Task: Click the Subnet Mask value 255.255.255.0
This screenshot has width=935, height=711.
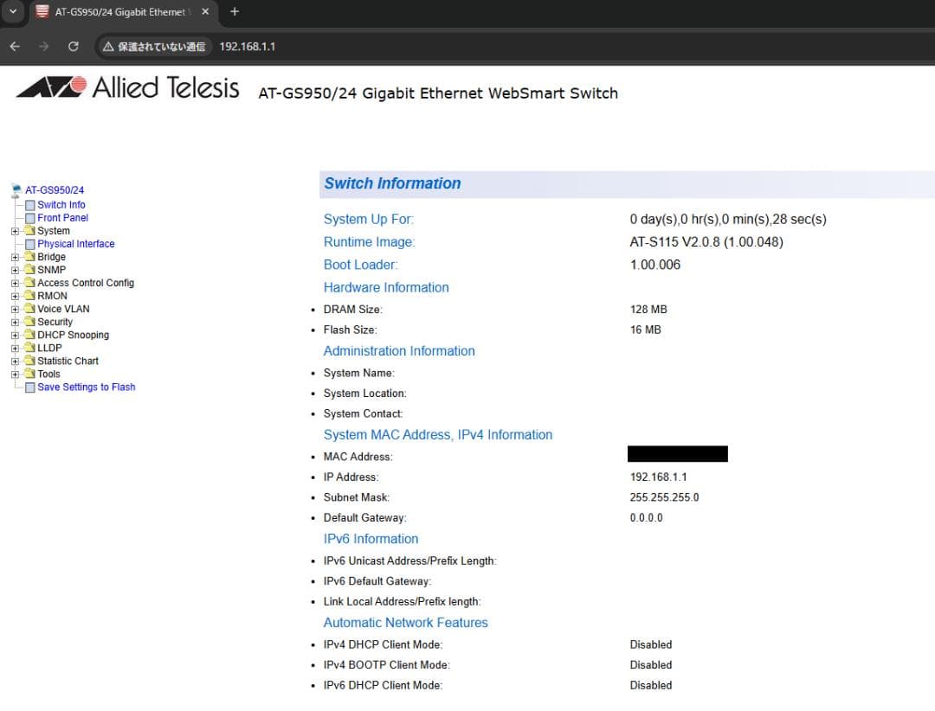Action: [x=664, y=497]
